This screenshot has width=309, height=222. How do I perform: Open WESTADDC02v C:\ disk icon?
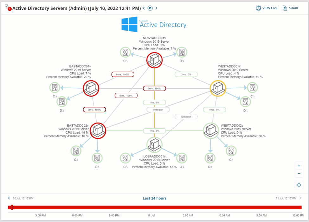231,151
